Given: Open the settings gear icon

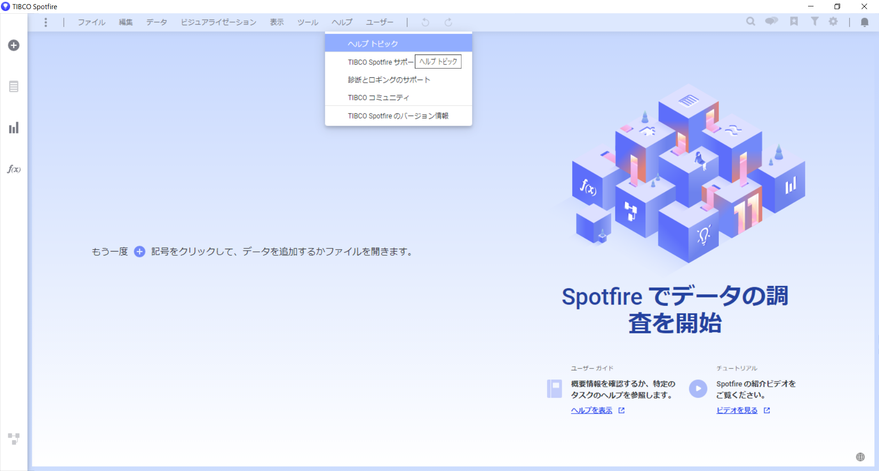Looking at the screenshot, I should (x=833, y=21).
